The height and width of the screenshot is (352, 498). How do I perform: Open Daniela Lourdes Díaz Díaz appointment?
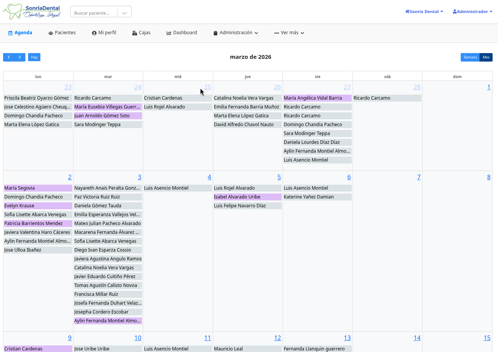[x=318, y=142]
